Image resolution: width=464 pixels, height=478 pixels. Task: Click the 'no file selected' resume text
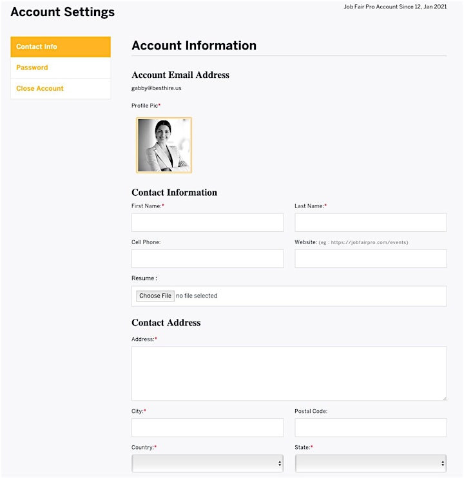click(x=197, y=296)
